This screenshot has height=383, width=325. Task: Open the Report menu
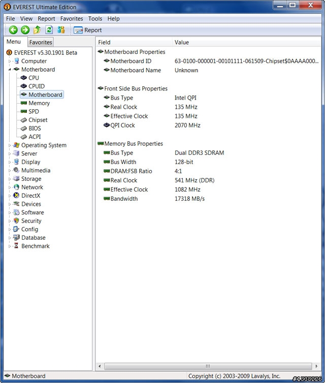click(46, 19)
